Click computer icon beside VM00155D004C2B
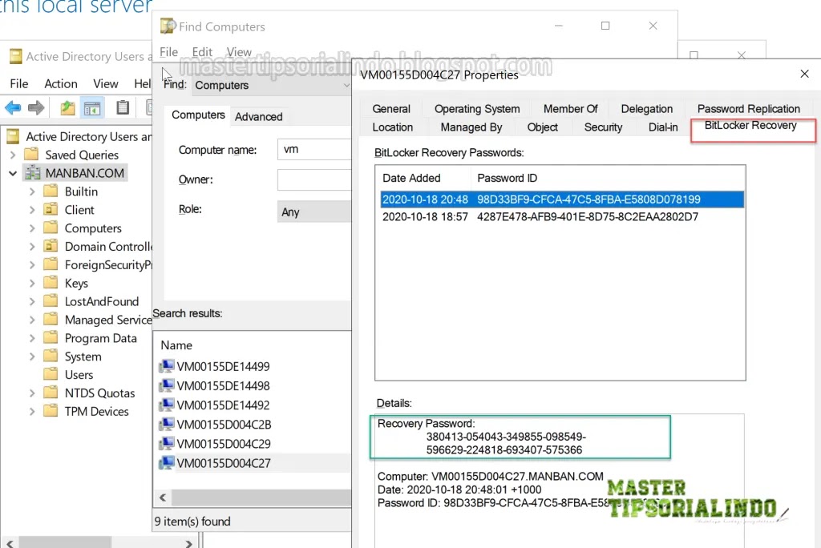 [x=167, y=424]
